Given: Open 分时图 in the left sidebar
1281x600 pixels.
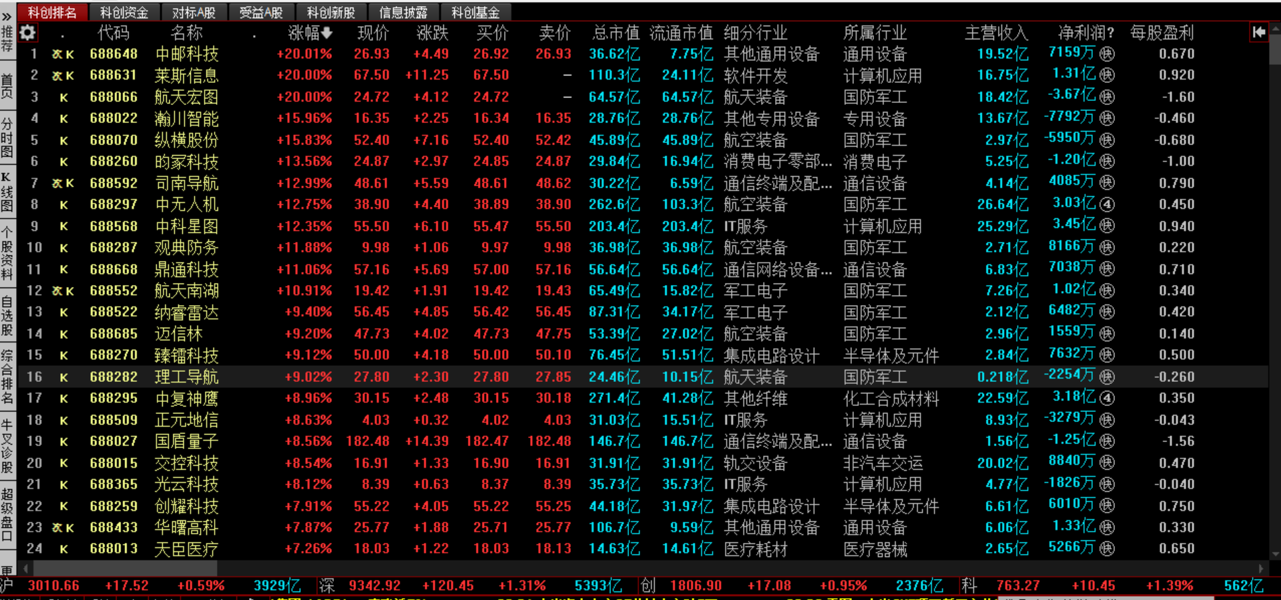Looking at the screenshot, I should pos(7,137).
